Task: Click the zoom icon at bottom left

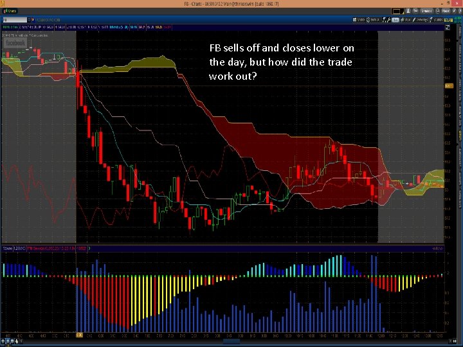Action: [8, 341]
